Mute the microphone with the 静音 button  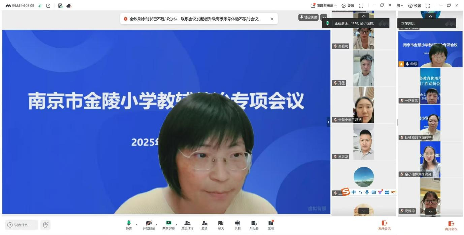pos(129,225)
